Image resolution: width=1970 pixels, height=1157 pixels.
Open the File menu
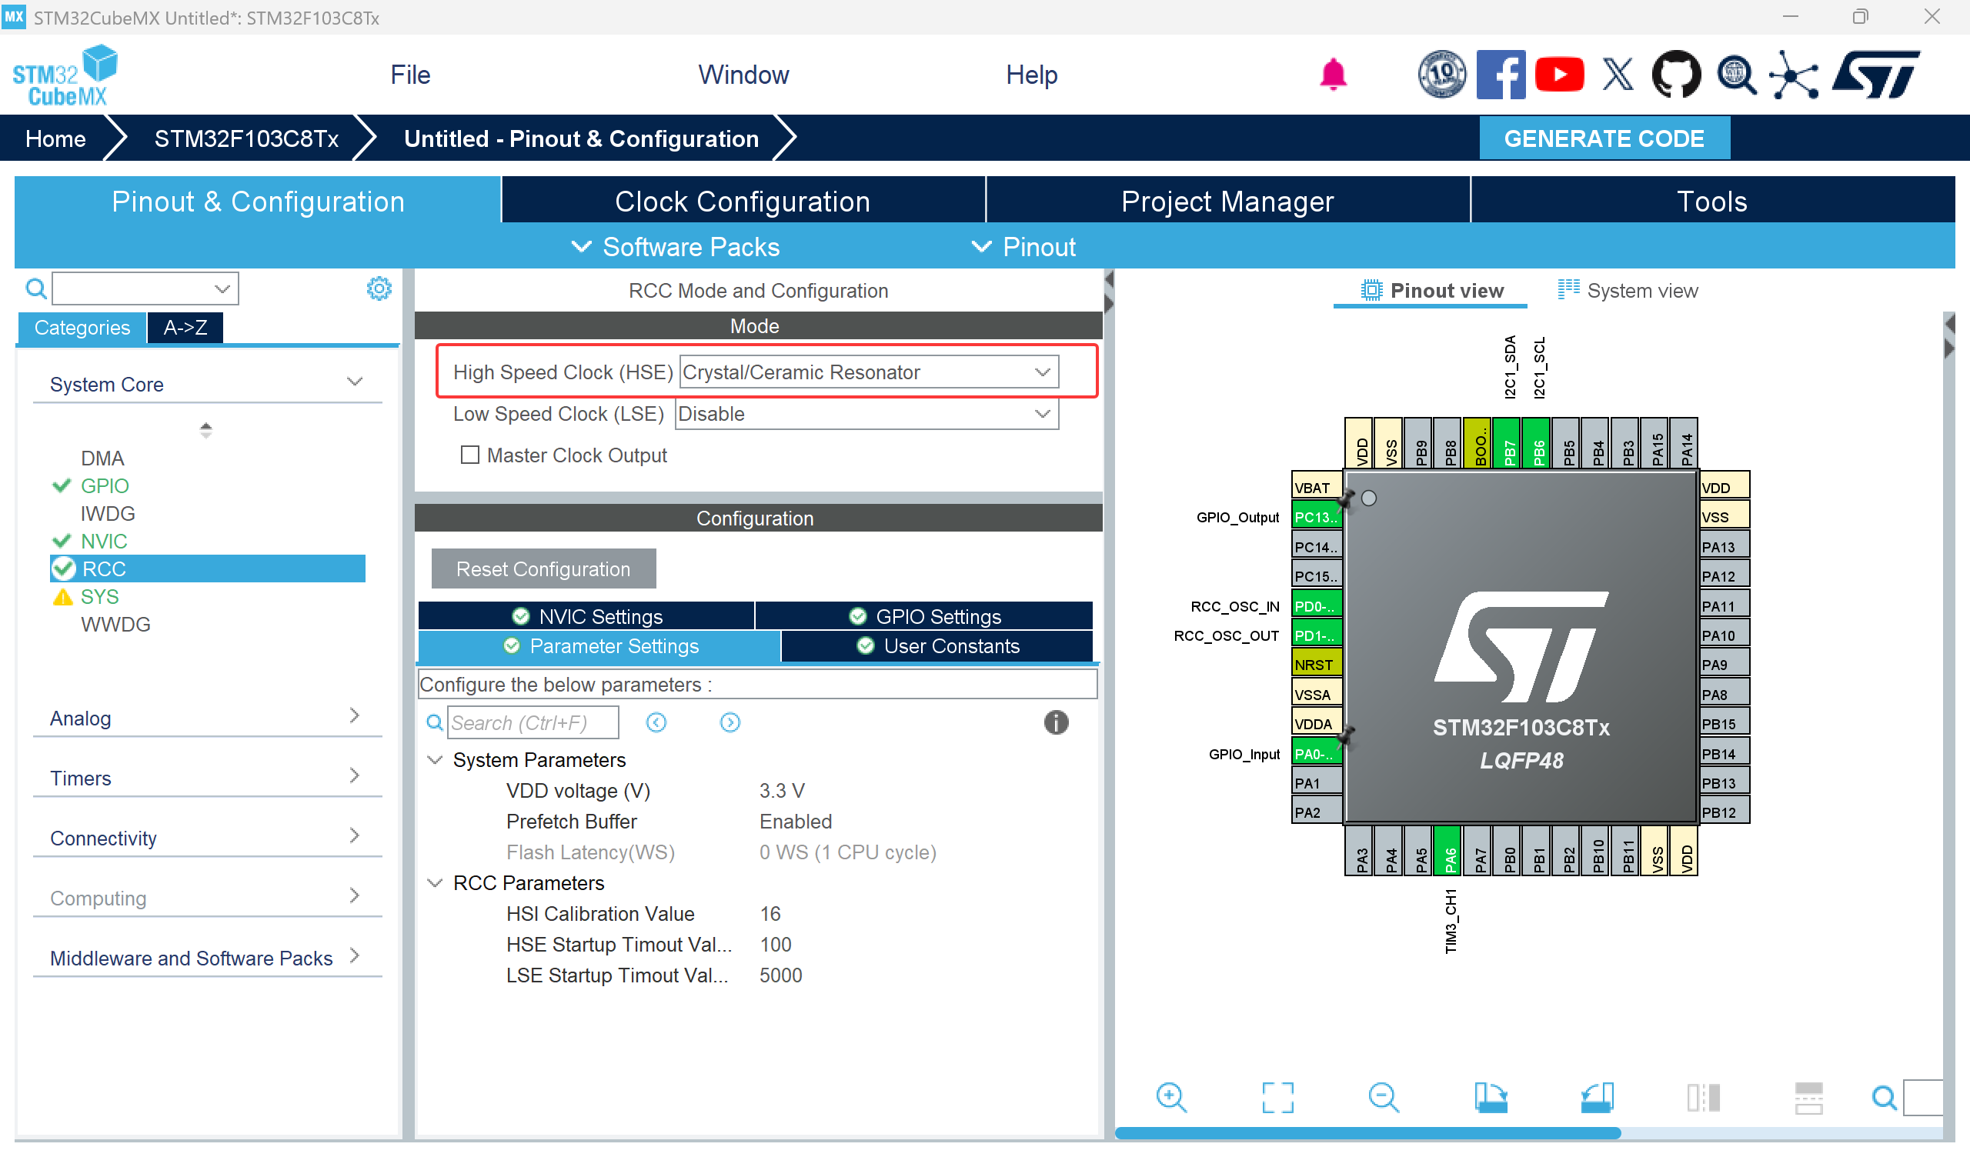point(410,75)
